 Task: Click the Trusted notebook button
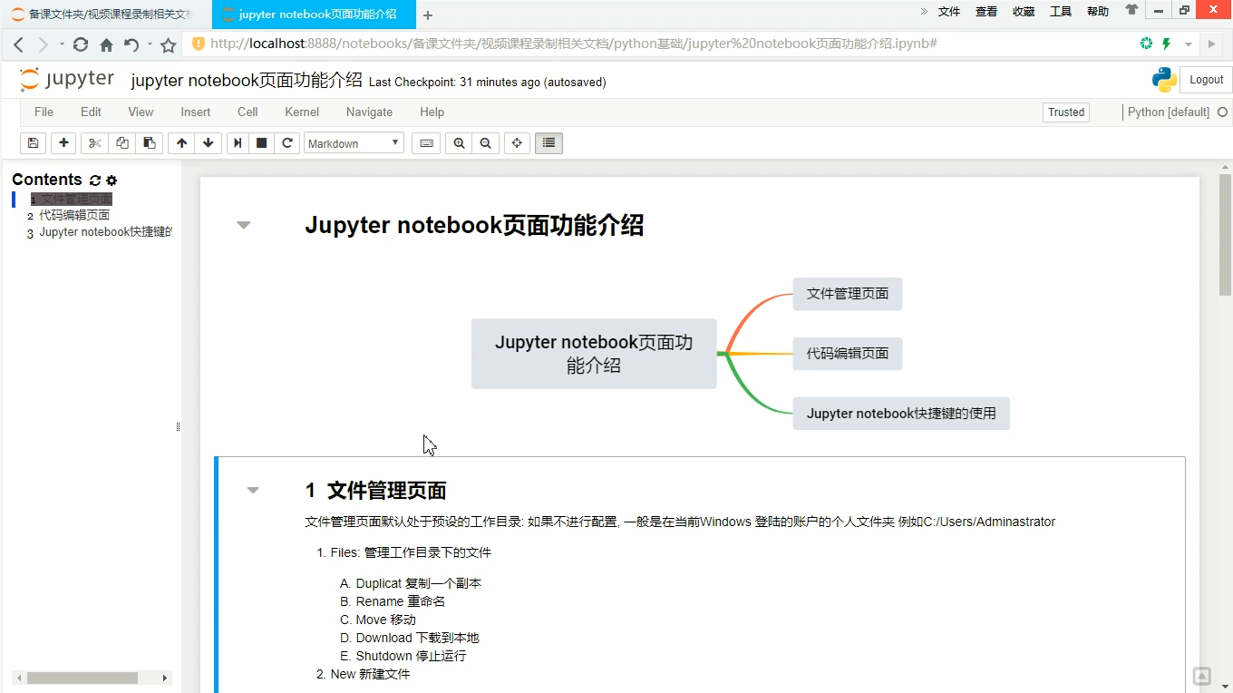coord(1066,112)
